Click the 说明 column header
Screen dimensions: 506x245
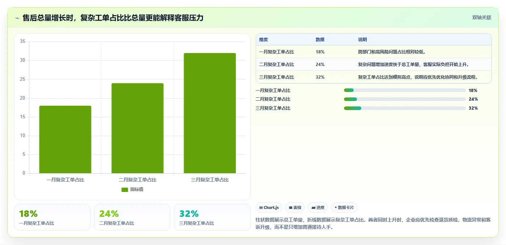pos(362,40)
